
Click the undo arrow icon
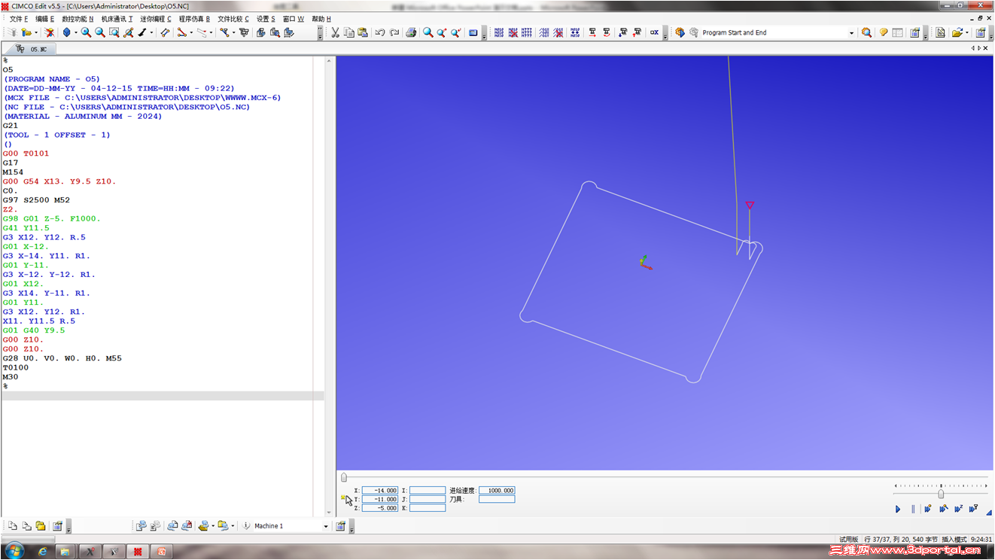pos(379,32)
